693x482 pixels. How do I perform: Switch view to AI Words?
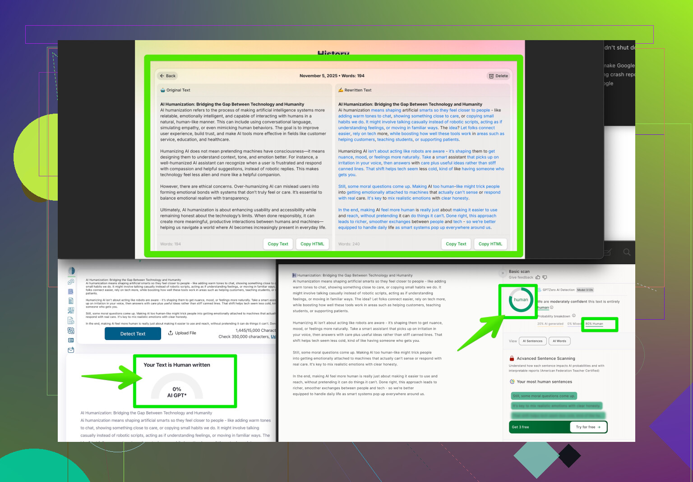click(559, 341)
